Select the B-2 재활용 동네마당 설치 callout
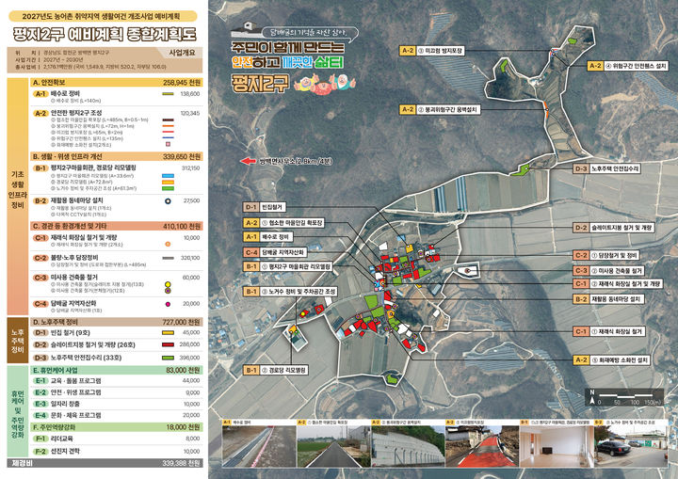This screenshot has width=678, height=479. click(609, 299)
